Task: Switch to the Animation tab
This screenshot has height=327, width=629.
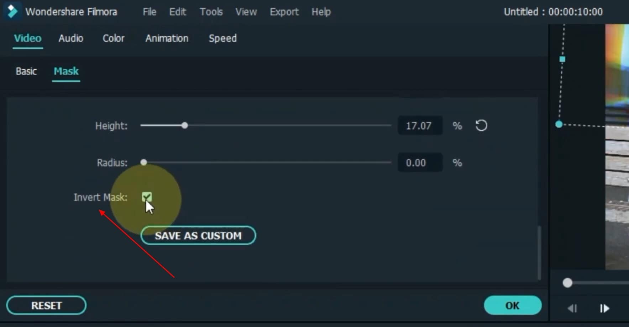Action: pyautogui.click(x=167, y=38)
